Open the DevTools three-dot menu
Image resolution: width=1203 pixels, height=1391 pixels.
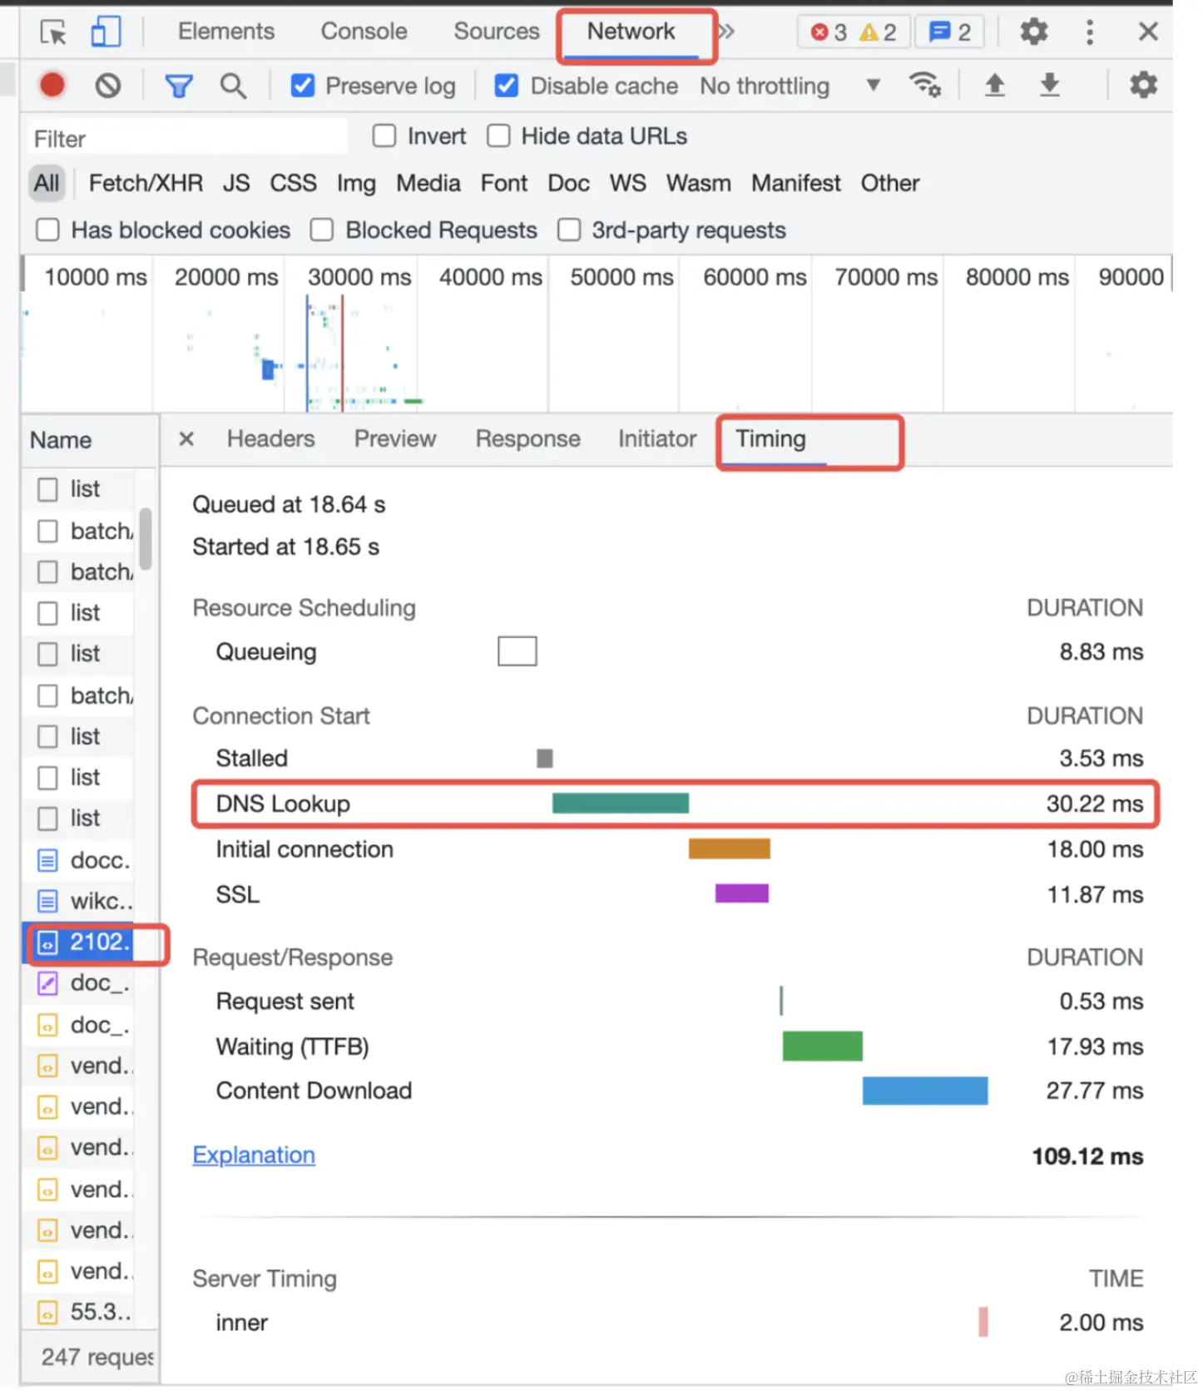click(x=1089, y=32)
